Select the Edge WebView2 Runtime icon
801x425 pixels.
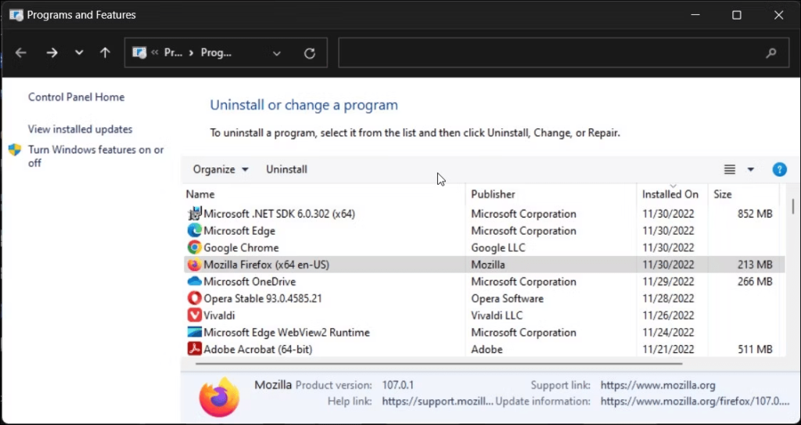(195, 333)
